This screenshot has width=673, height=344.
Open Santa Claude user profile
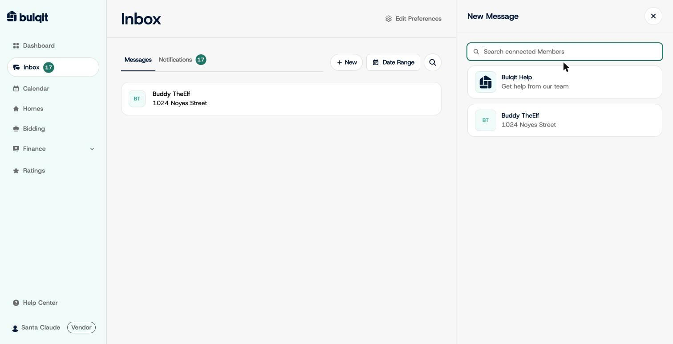click(41, 328)
